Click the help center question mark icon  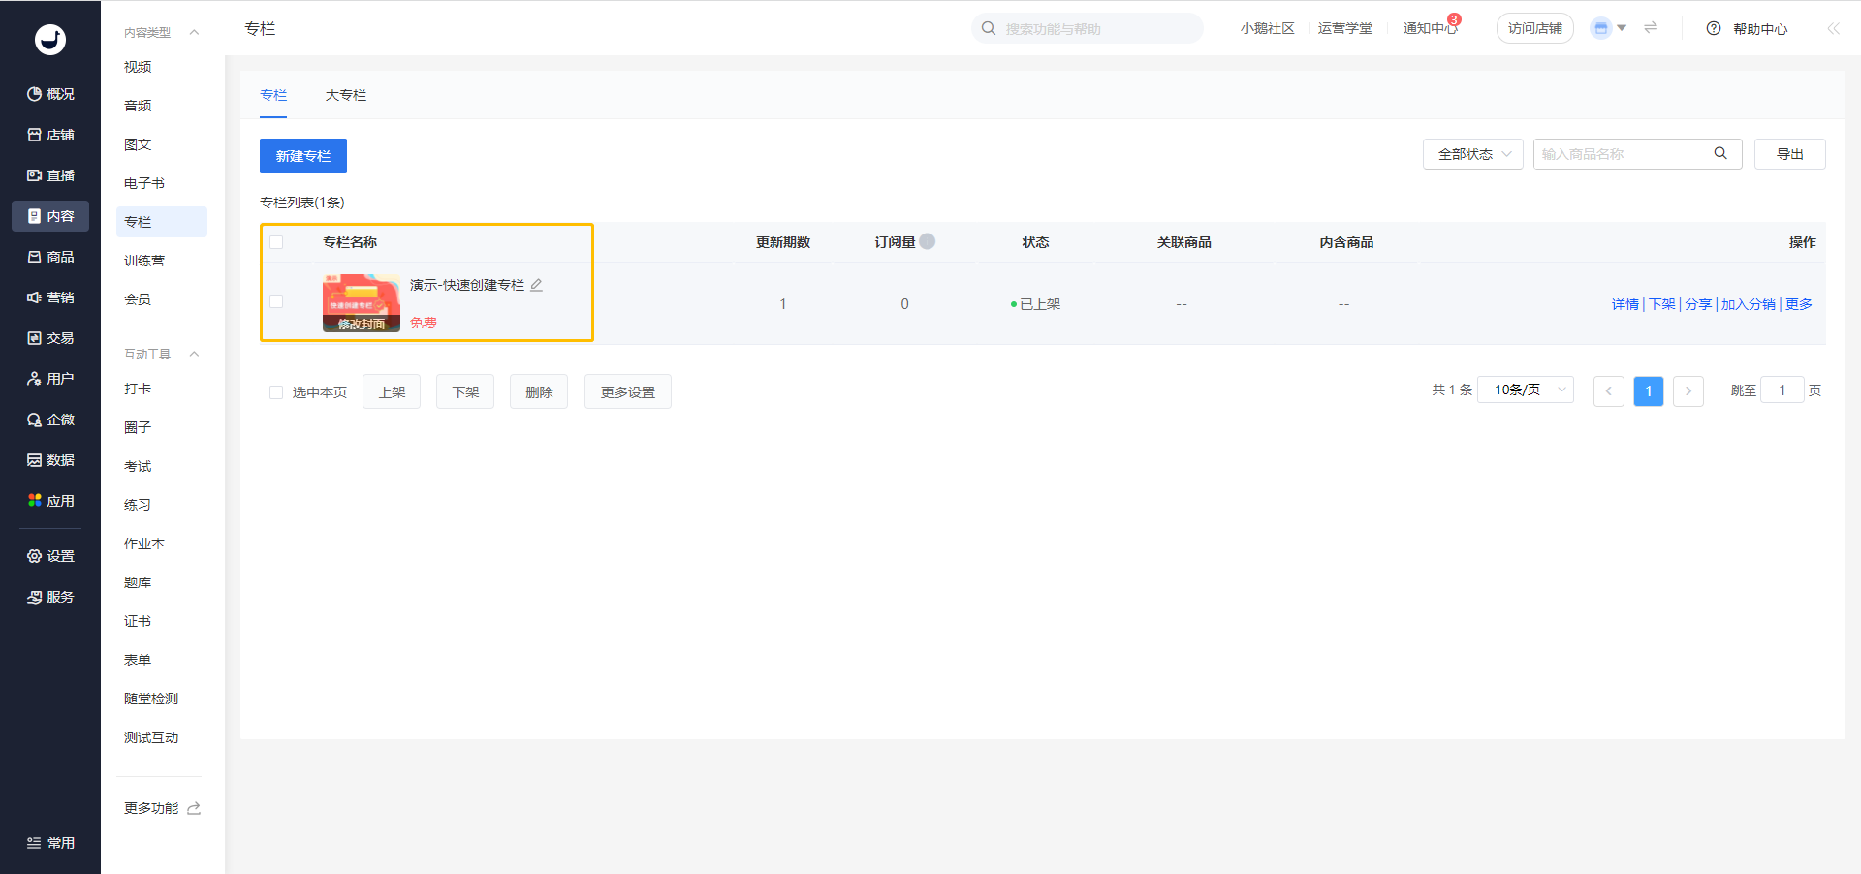[x=1714, y=28]
